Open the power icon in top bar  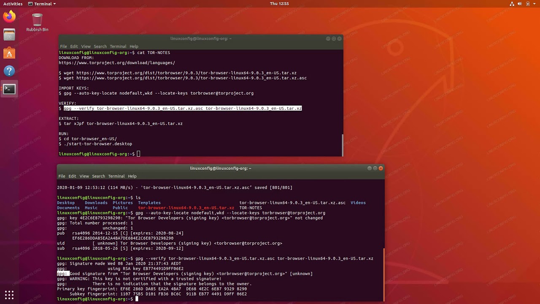pyautogui.click(x=528, y=4)
